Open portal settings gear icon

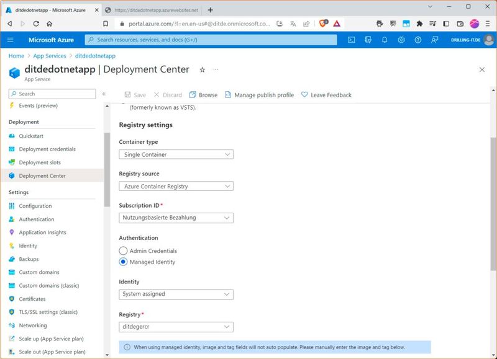coord(401,40)
